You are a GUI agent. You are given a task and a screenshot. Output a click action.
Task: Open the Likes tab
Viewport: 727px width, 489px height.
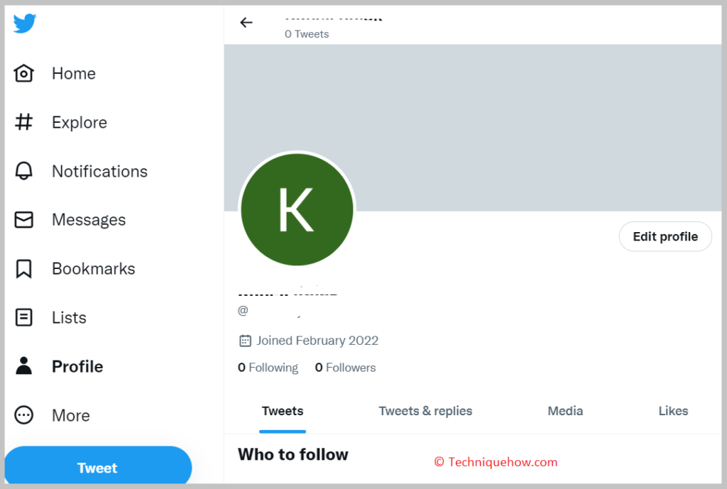coord(673,411)
